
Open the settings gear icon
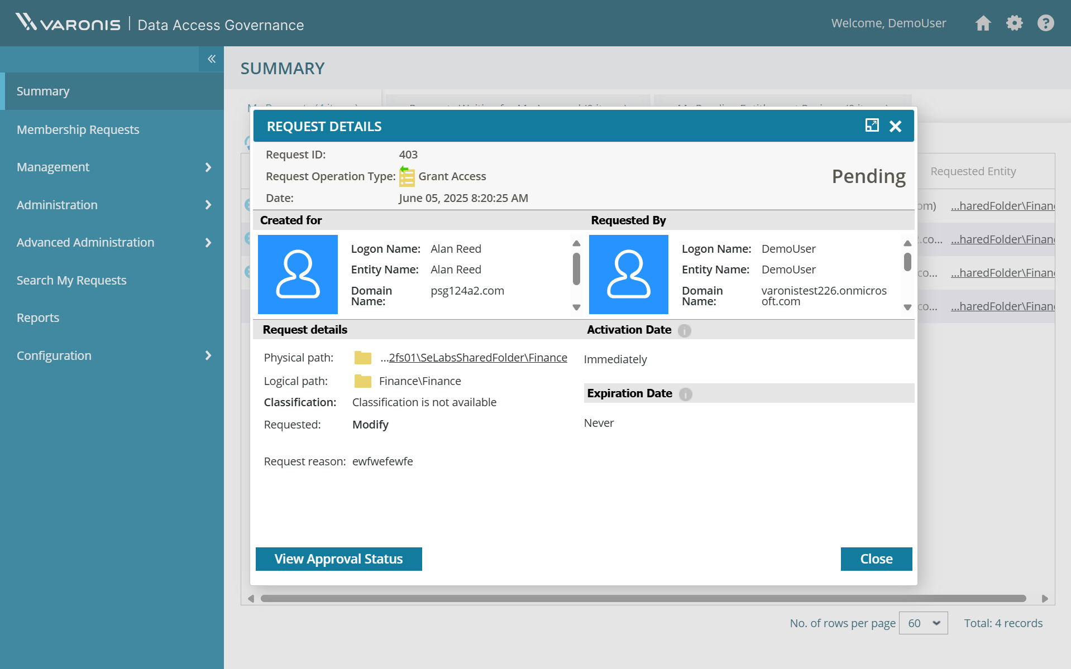(x=1015, y=23)
